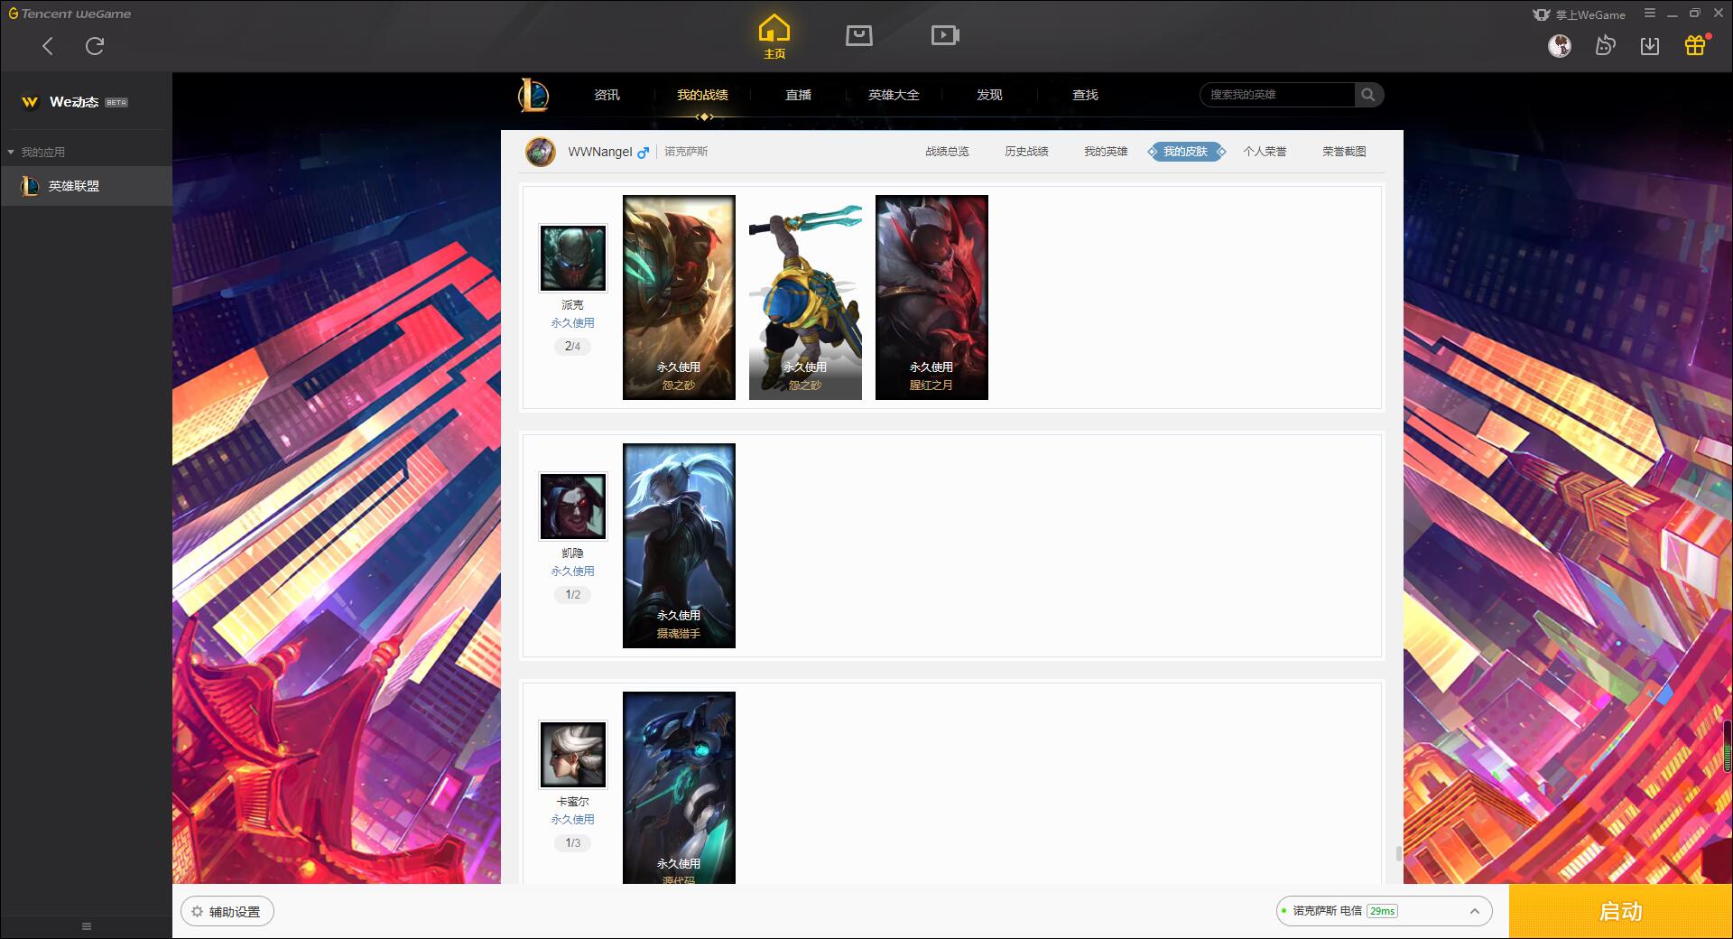Click the WWNangel profile avatar
The height and width of the screenshot is (939, 1733).
541,152
